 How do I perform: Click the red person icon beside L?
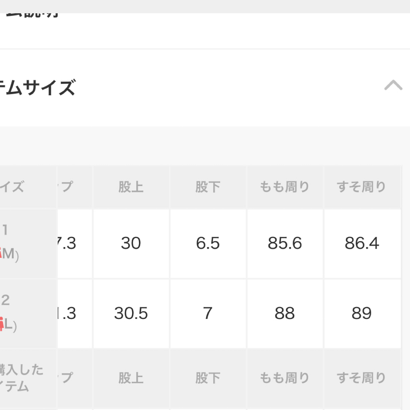(2, 324)
